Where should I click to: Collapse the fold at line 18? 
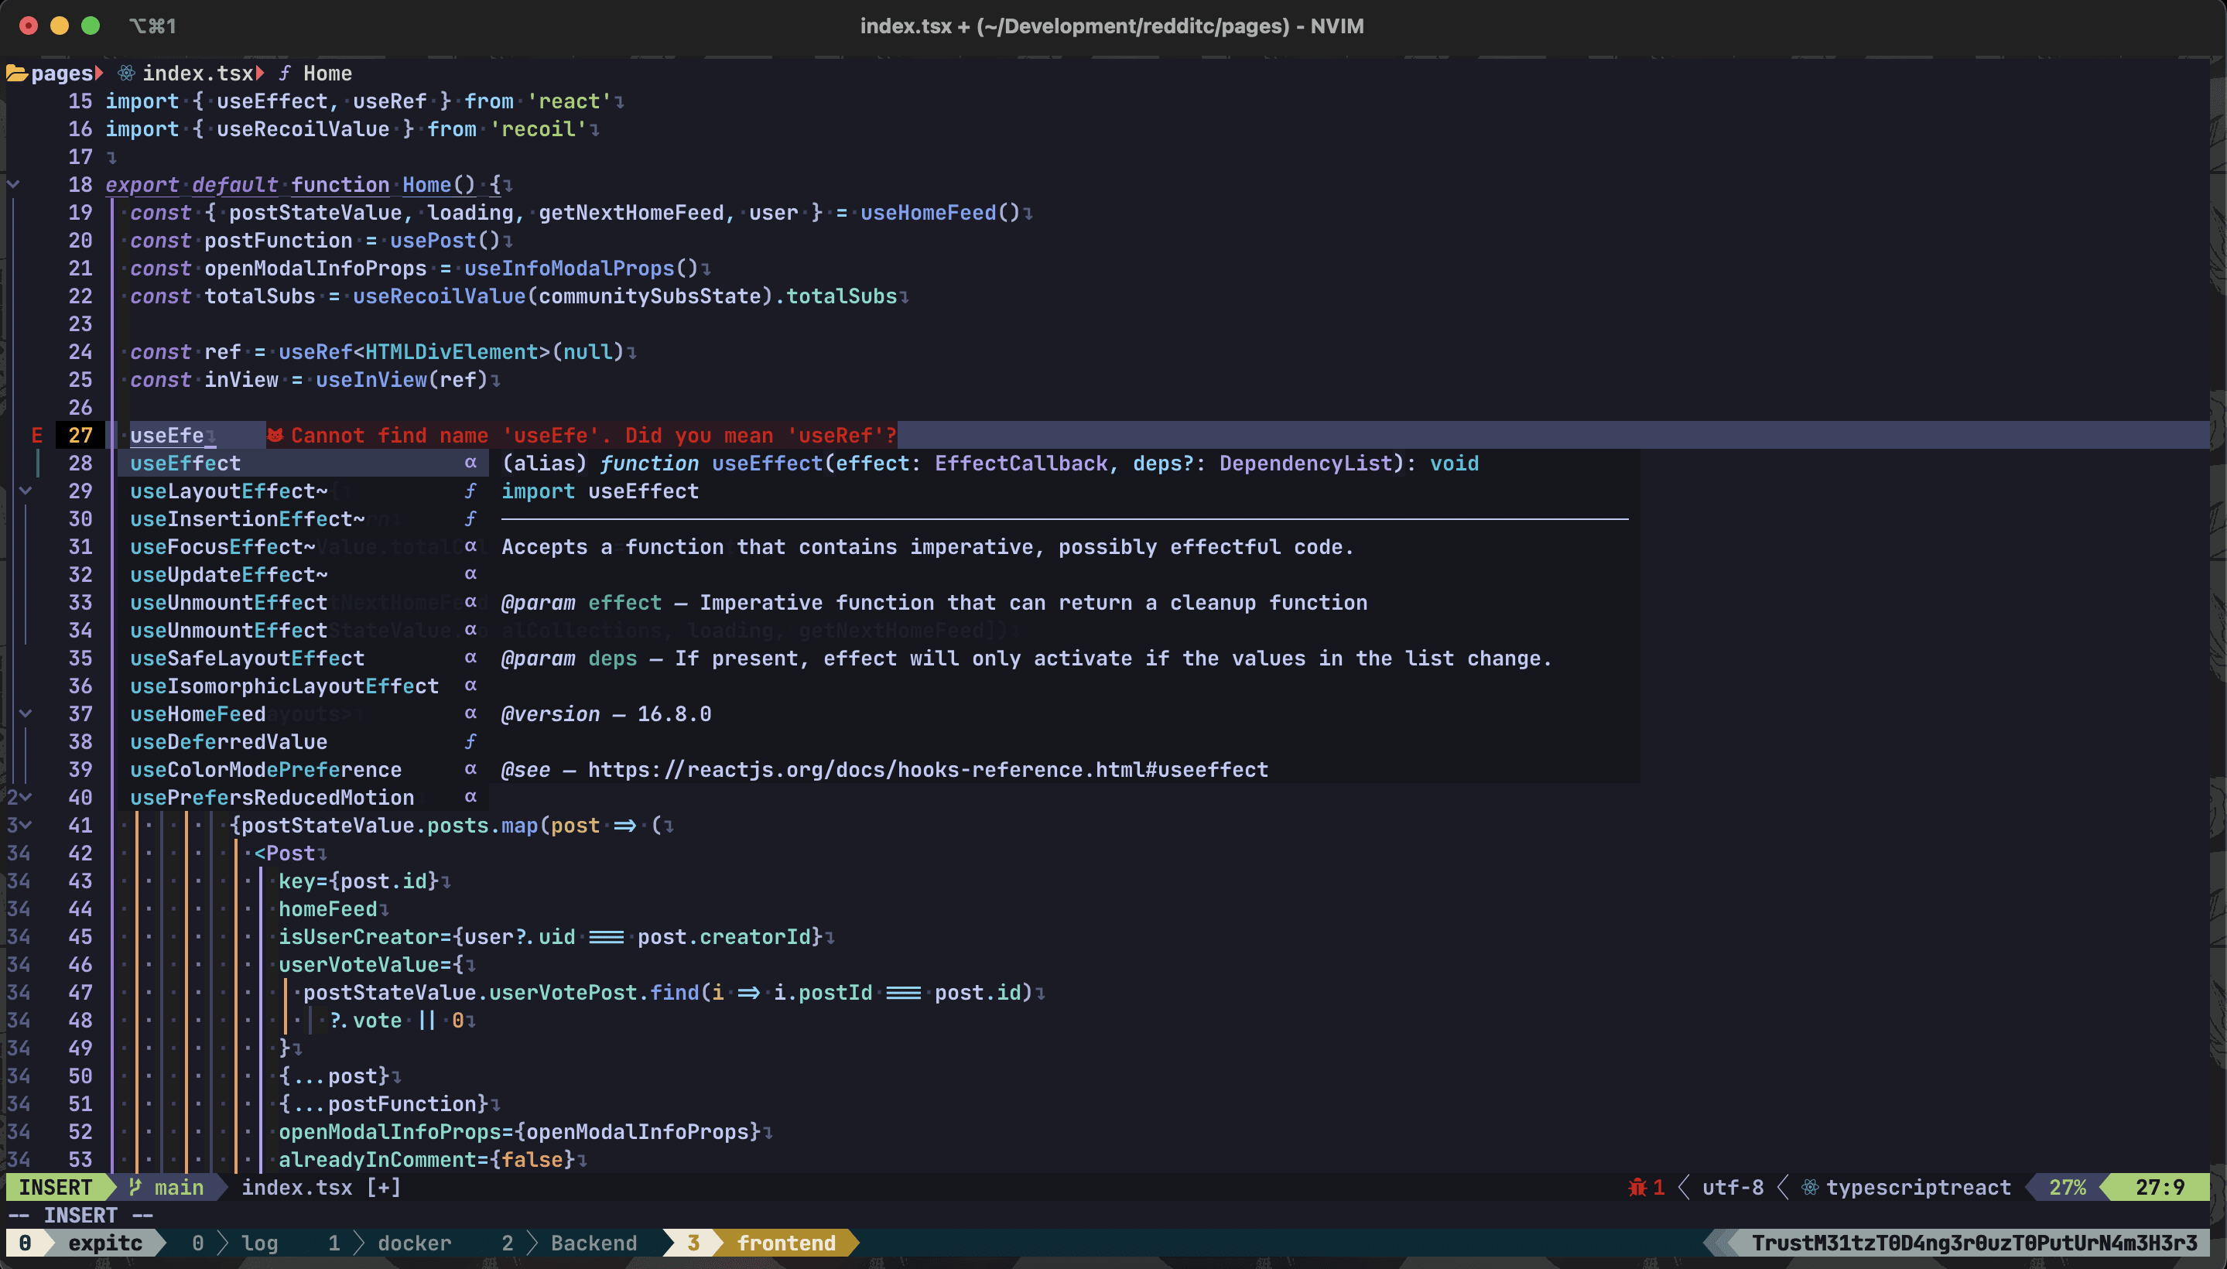tap(13, 185)
